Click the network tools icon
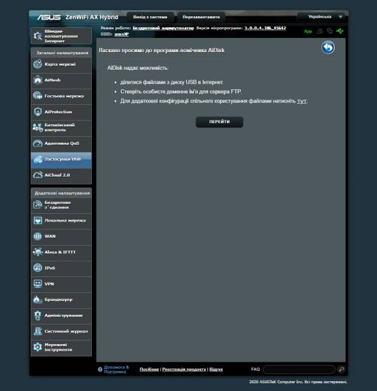Screen dimensions: 377x391 pos(38,347)
